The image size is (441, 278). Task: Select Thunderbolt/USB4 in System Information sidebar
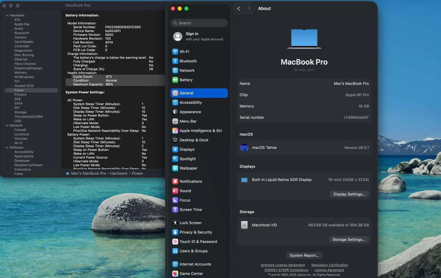28,117
